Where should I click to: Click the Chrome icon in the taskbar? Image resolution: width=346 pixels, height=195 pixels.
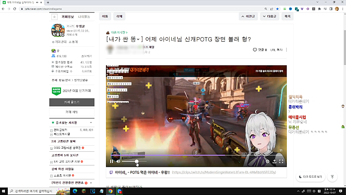tap(110, 191)
